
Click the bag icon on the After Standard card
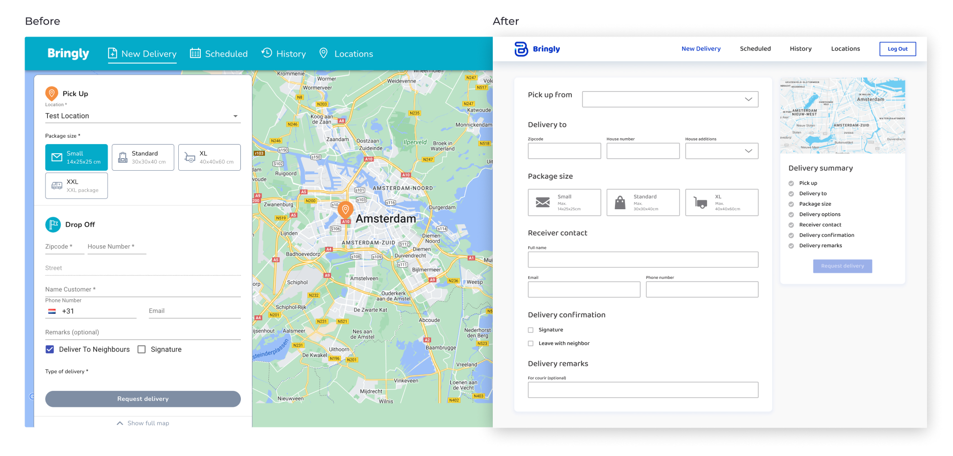pos(620,202)
